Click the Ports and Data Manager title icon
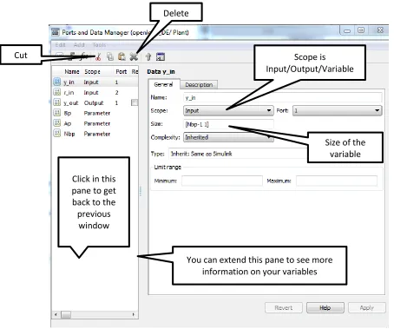Viewport: 394px width, 329px height. [56, 32]
